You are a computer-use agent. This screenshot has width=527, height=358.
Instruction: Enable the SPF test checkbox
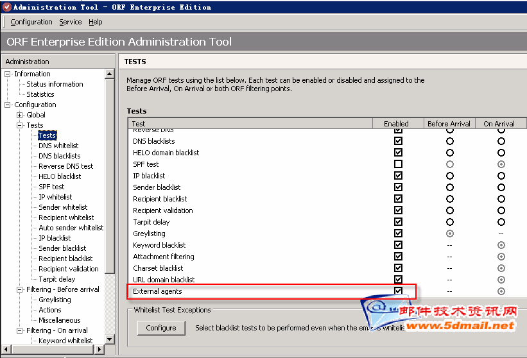tap(398, 164)
